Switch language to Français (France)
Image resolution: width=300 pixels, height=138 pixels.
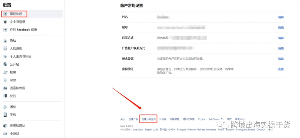(186, 130)
